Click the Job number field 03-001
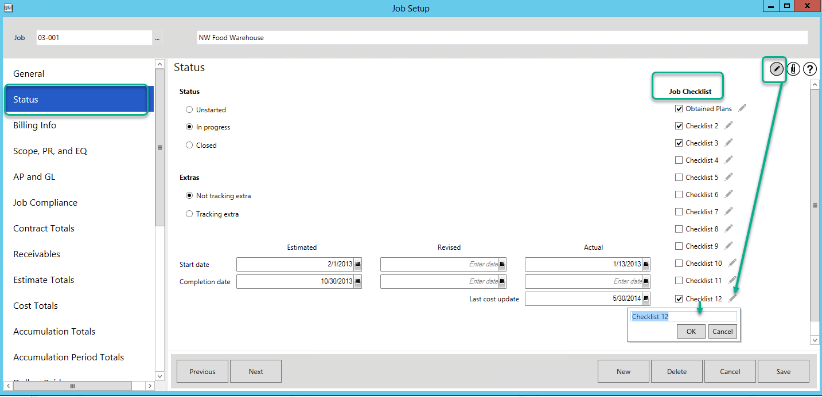 coord(94,38)
